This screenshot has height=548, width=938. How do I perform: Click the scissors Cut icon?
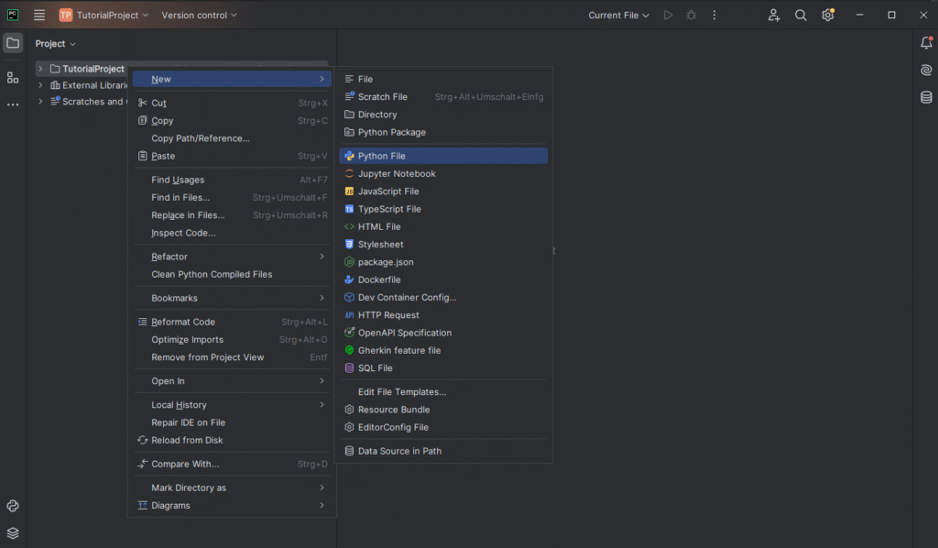click(142, 103)
